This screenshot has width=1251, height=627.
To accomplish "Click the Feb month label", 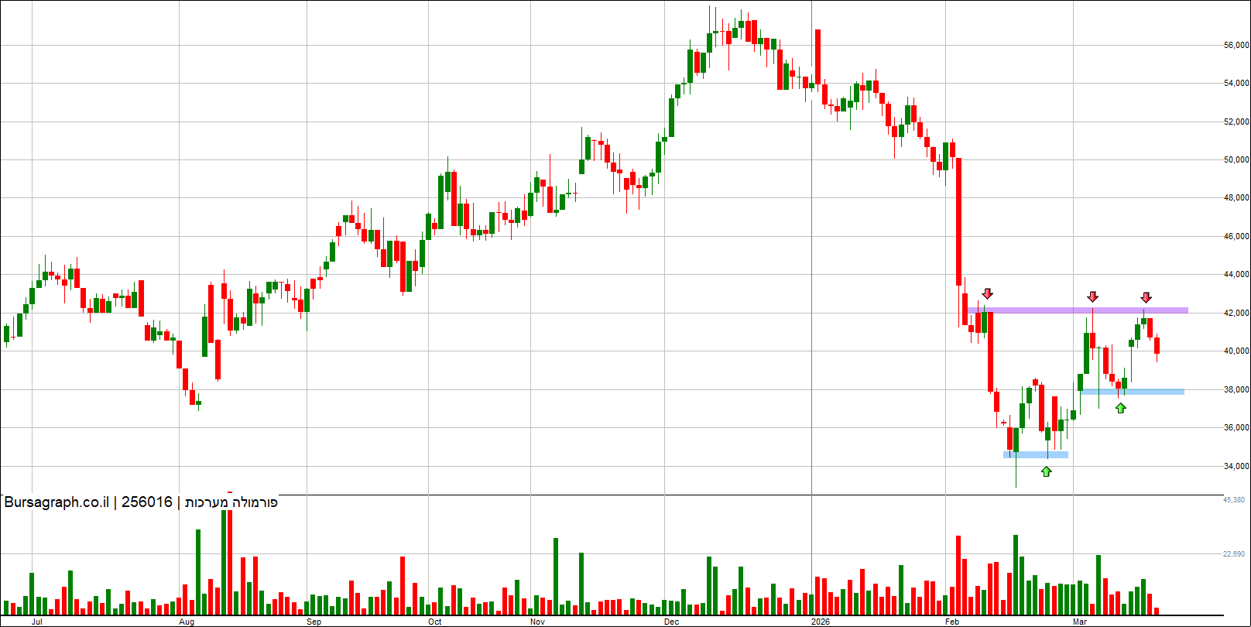I will tap(952, 622).
